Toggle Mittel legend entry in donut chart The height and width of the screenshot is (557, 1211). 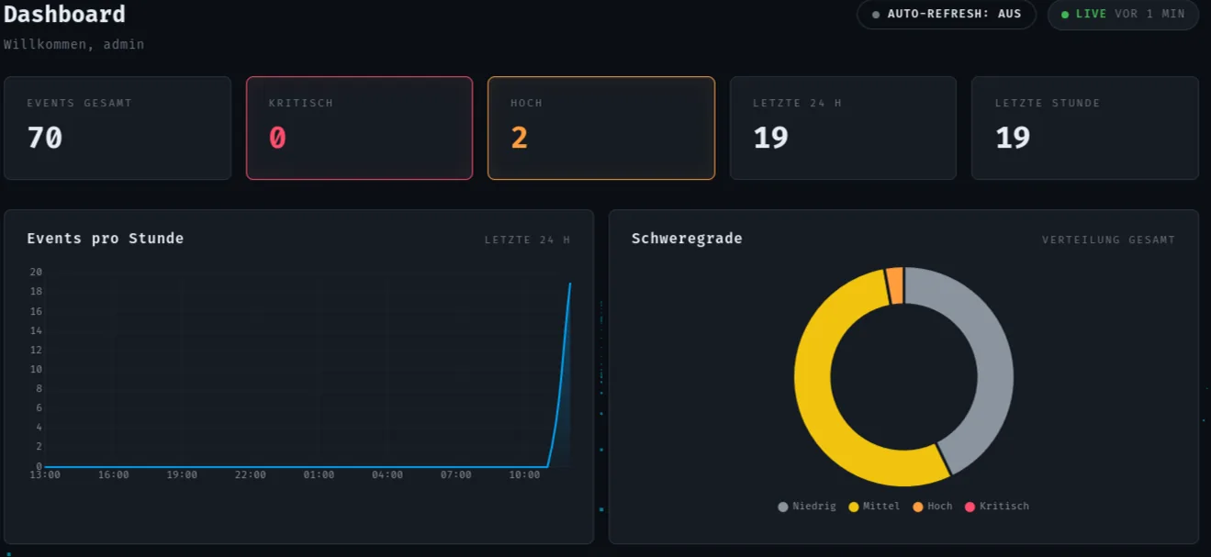click(874, 507)
